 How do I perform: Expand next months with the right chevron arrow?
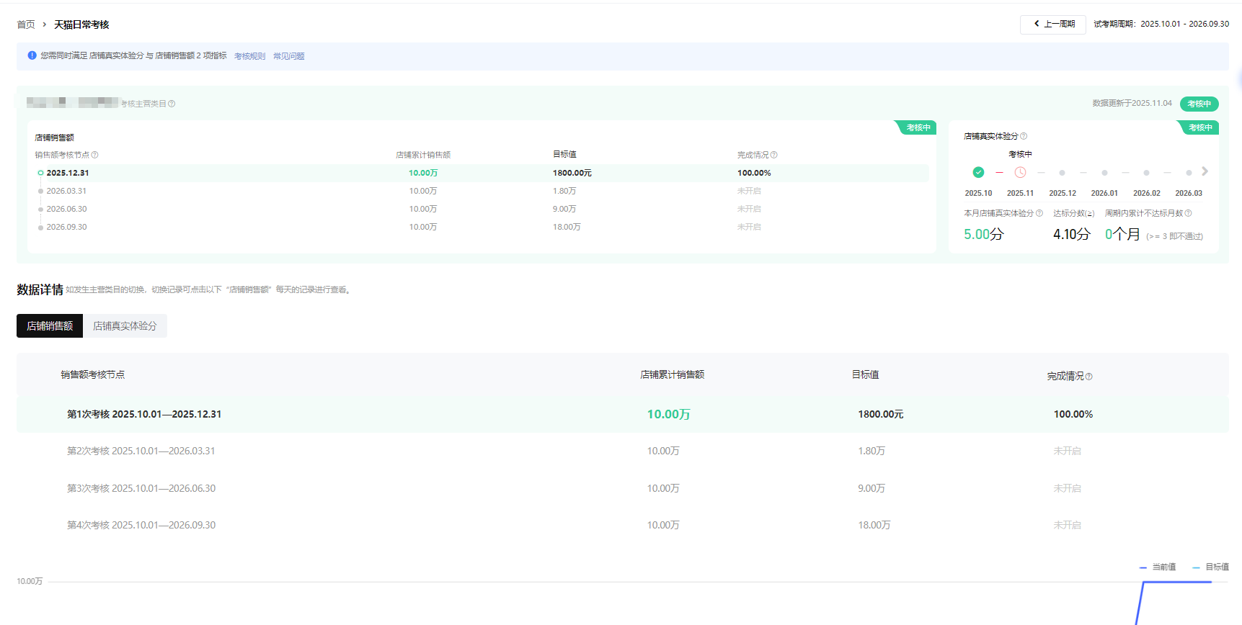pyautogui.click(x=1205, y=171)
